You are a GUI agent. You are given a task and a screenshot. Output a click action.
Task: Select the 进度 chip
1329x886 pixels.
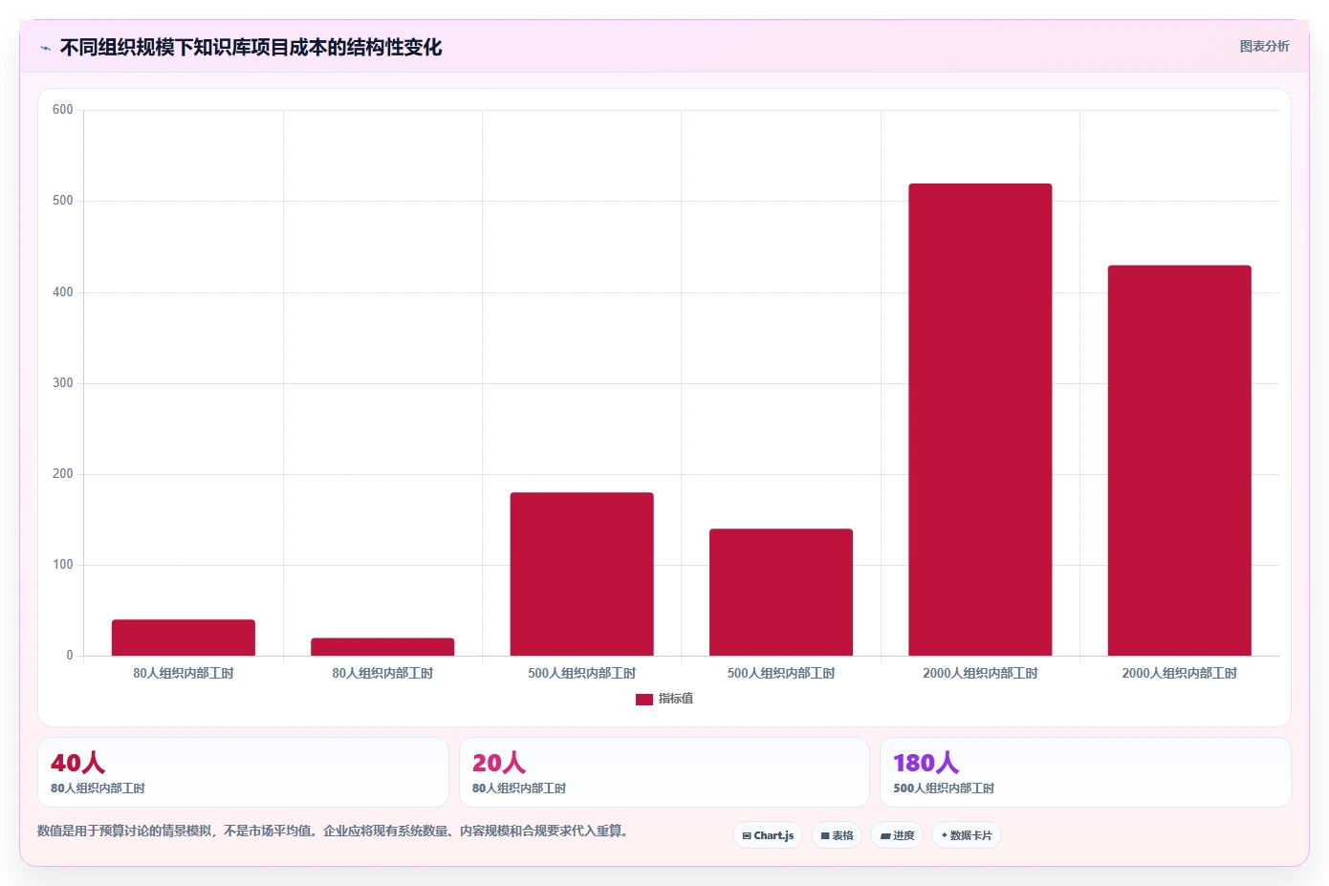(897, 835)
